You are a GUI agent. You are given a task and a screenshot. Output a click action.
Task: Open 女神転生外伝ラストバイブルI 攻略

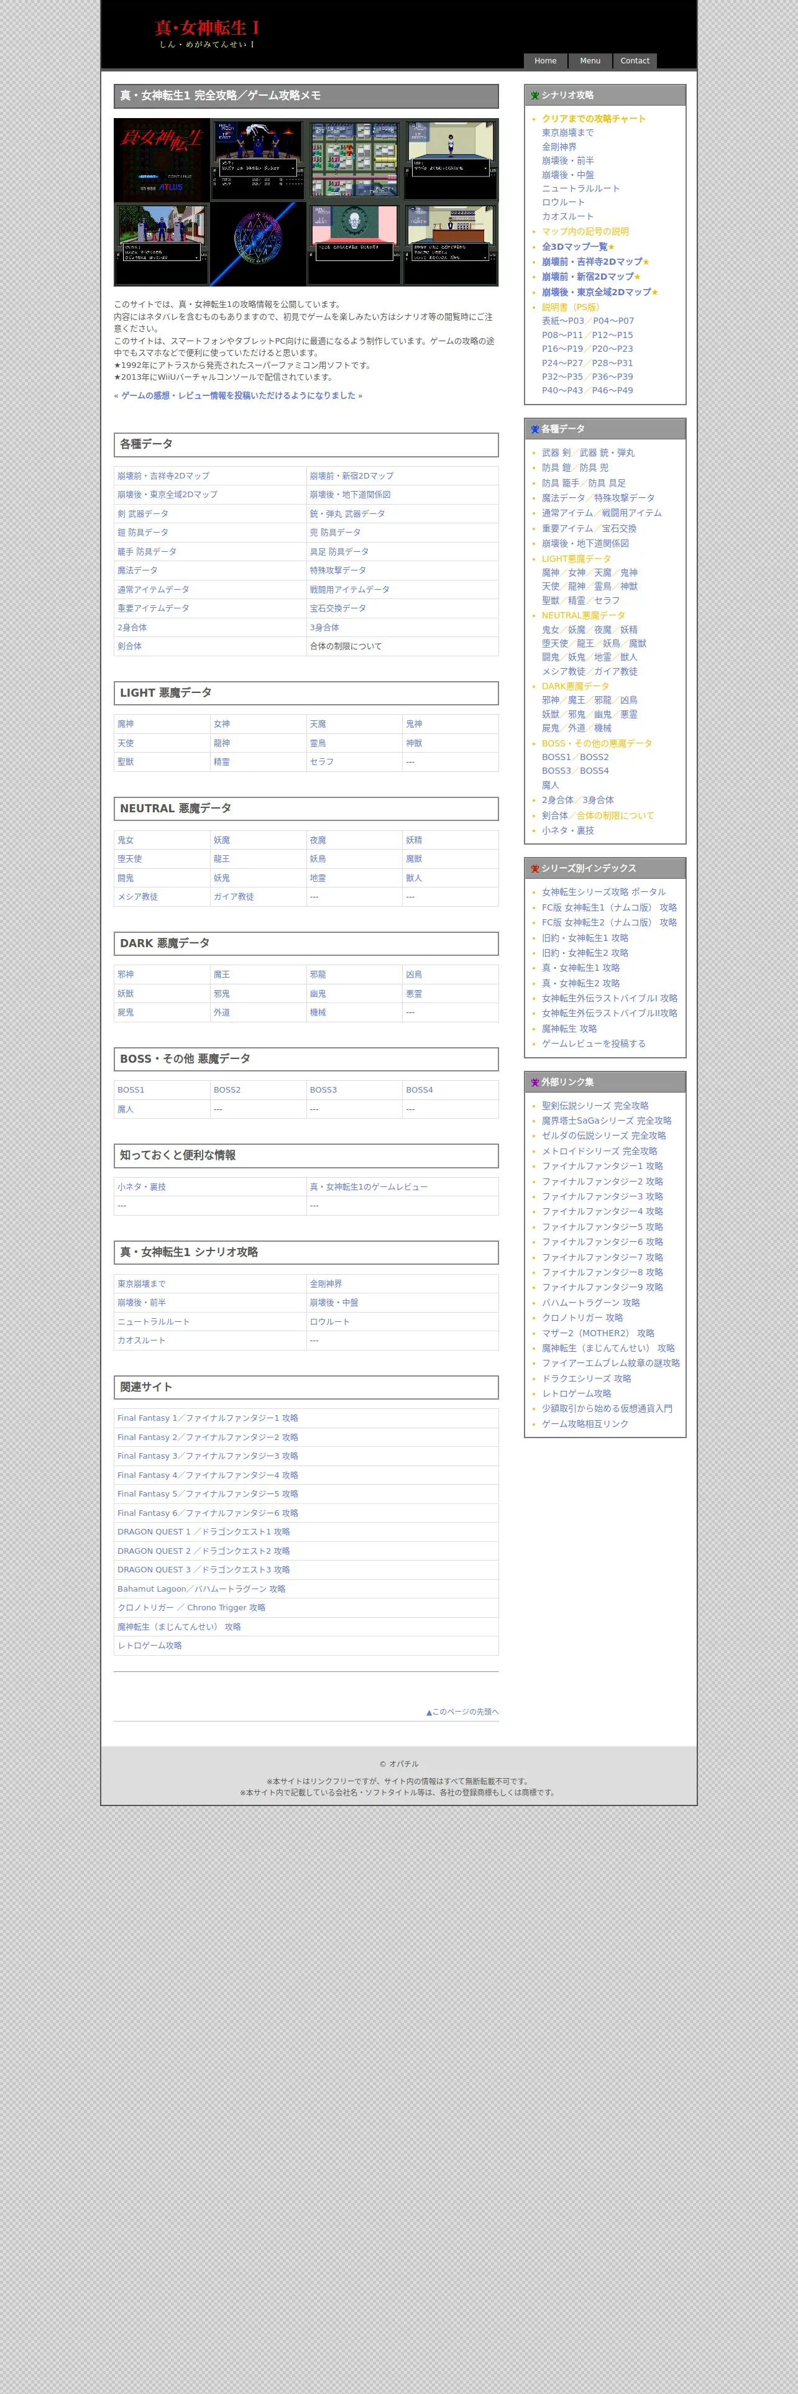coord(610,999)
